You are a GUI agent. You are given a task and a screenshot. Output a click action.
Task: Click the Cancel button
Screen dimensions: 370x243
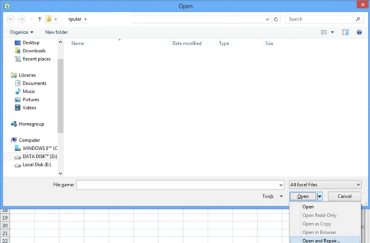(344, 196)
